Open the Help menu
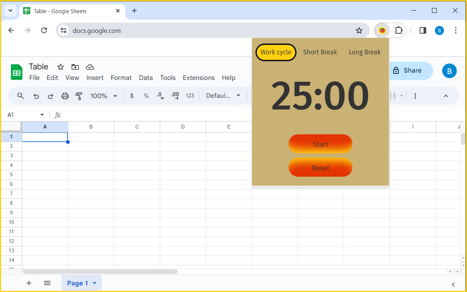The height and width of the screenshot is (292, 467). [229, 78]
